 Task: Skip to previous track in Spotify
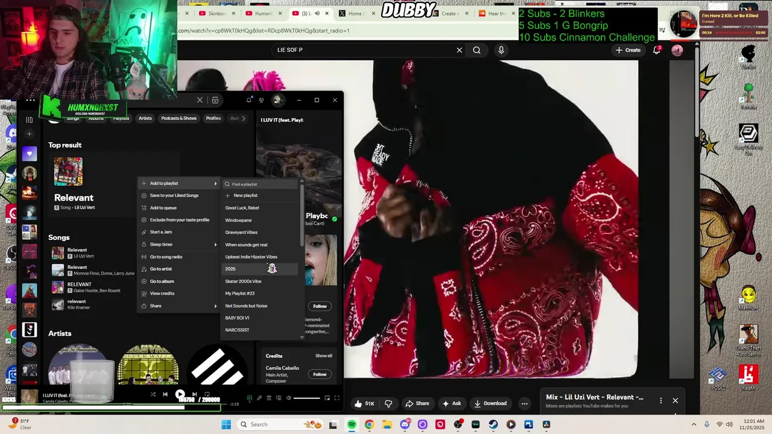165,394
